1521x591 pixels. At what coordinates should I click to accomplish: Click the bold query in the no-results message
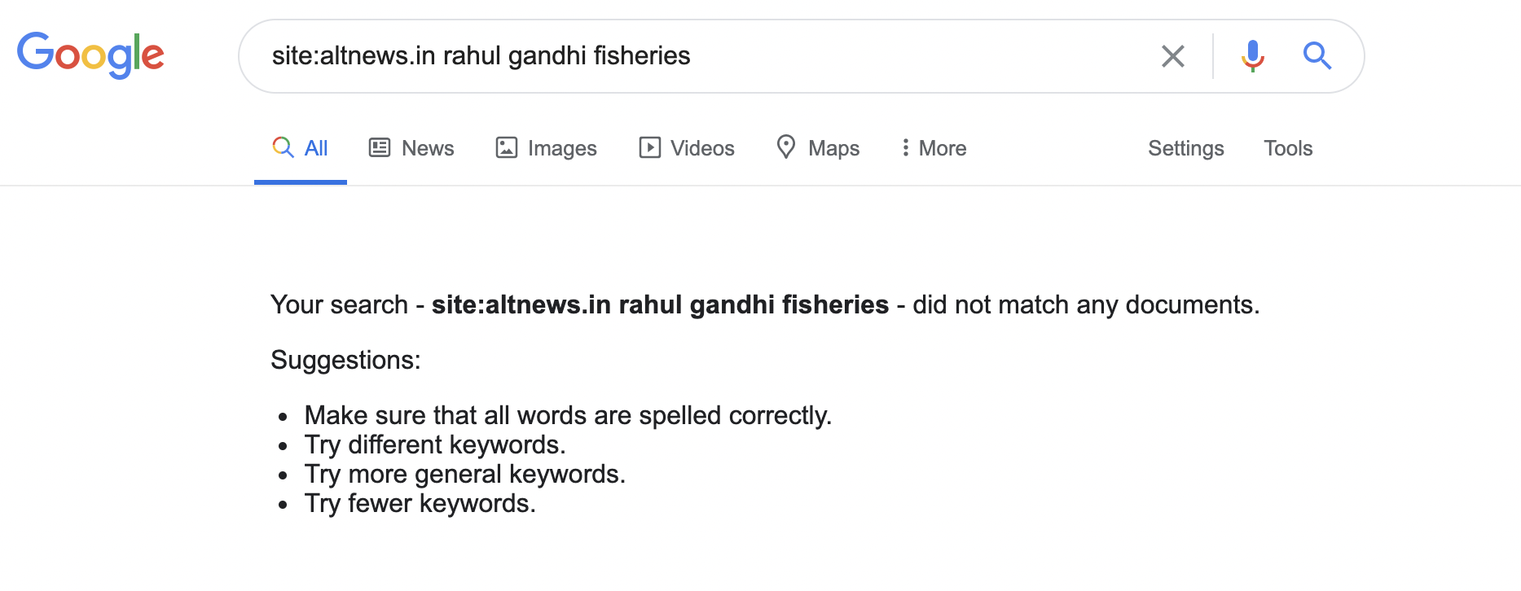tap(660, 304)
